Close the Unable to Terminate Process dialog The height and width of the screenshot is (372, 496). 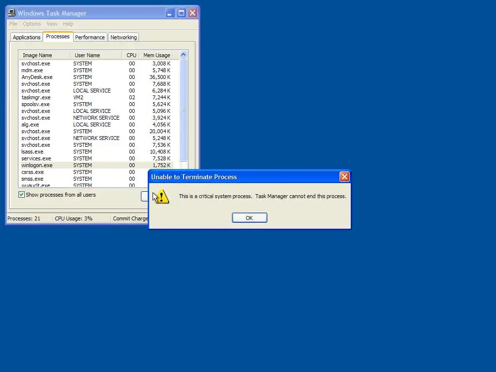344,176
